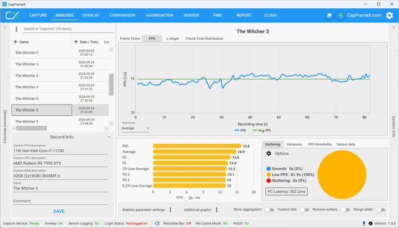Toggle Remove outliers switch
399x228 pixels.
point(345,210)
